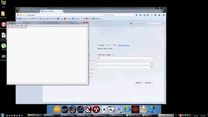Open the playing cards dock icon
Viewport: 208px width, 117px height.
104,110
